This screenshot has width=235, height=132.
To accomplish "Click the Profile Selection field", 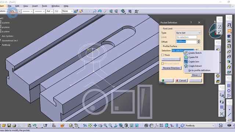I will click(x=183, y=51).
